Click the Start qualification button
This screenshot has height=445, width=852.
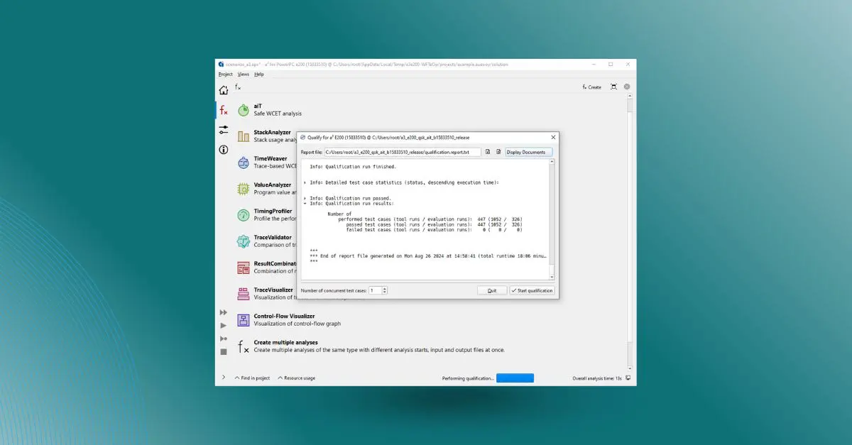click(x=532, y=290)
